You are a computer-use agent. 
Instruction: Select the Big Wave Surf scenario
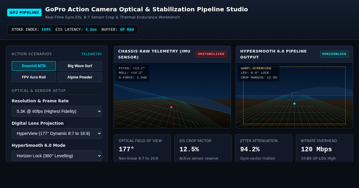pos(80,66)
